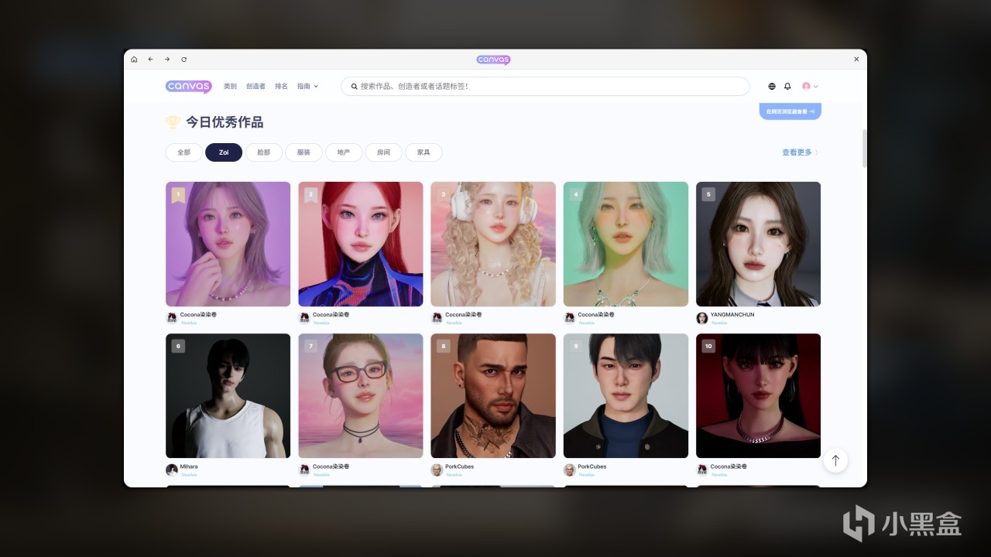Select the 全部 filter tab
991x557 pixels.
coord(183,152)
